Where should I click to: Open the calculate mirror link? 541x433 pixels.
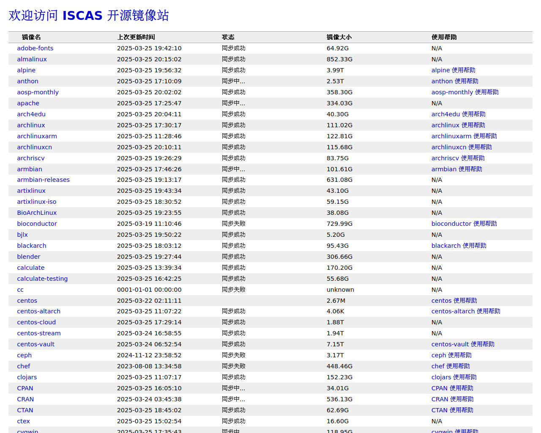tap(30, 268)
